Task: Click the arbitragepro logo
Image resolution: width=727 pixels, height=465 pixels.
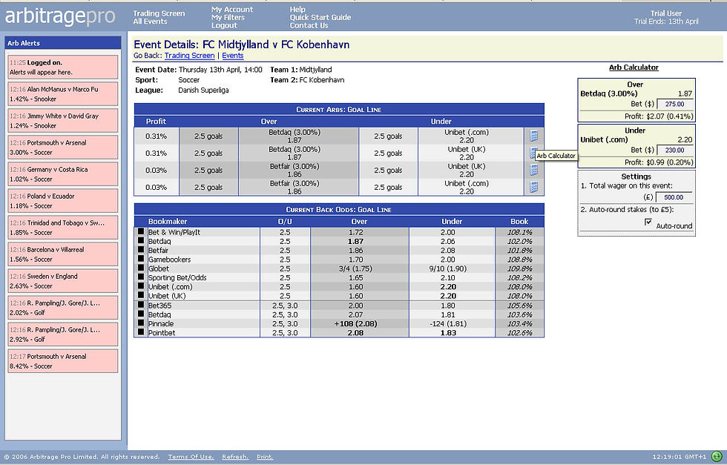Action: (x=60, y=16)
